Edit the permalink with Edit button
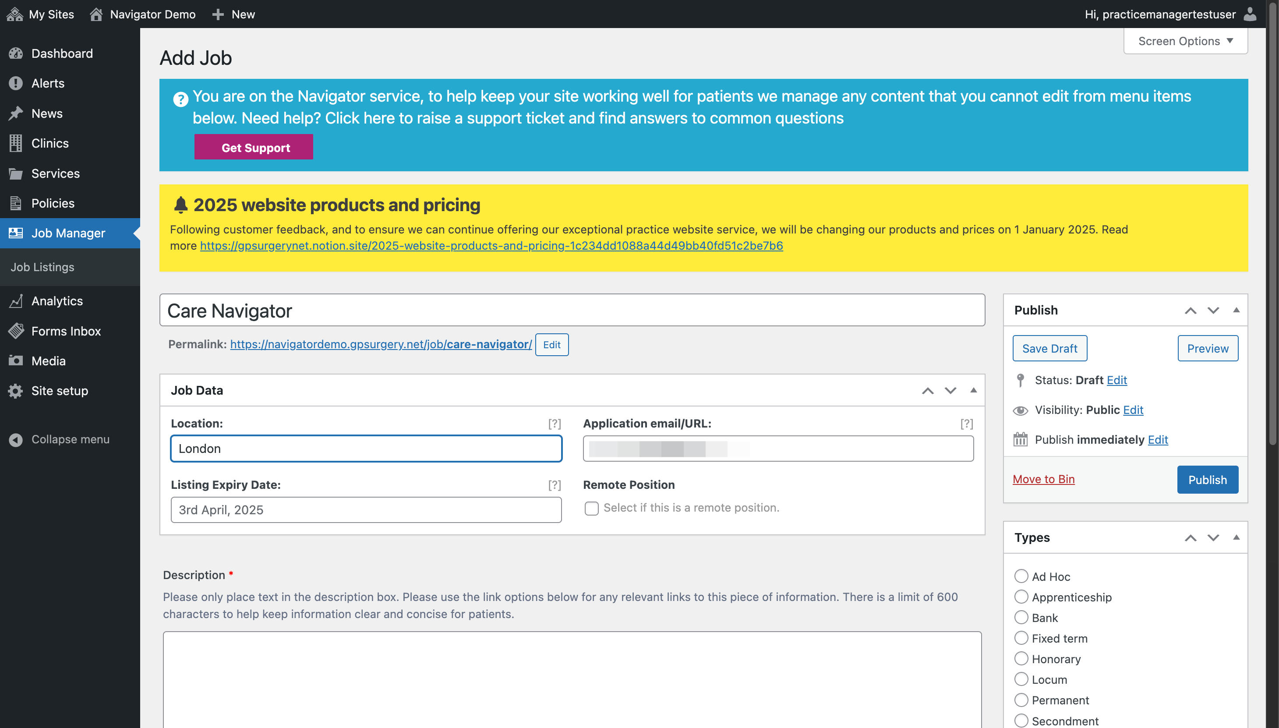The width and height of the screenshot is (1279, 728). point(551,345)
